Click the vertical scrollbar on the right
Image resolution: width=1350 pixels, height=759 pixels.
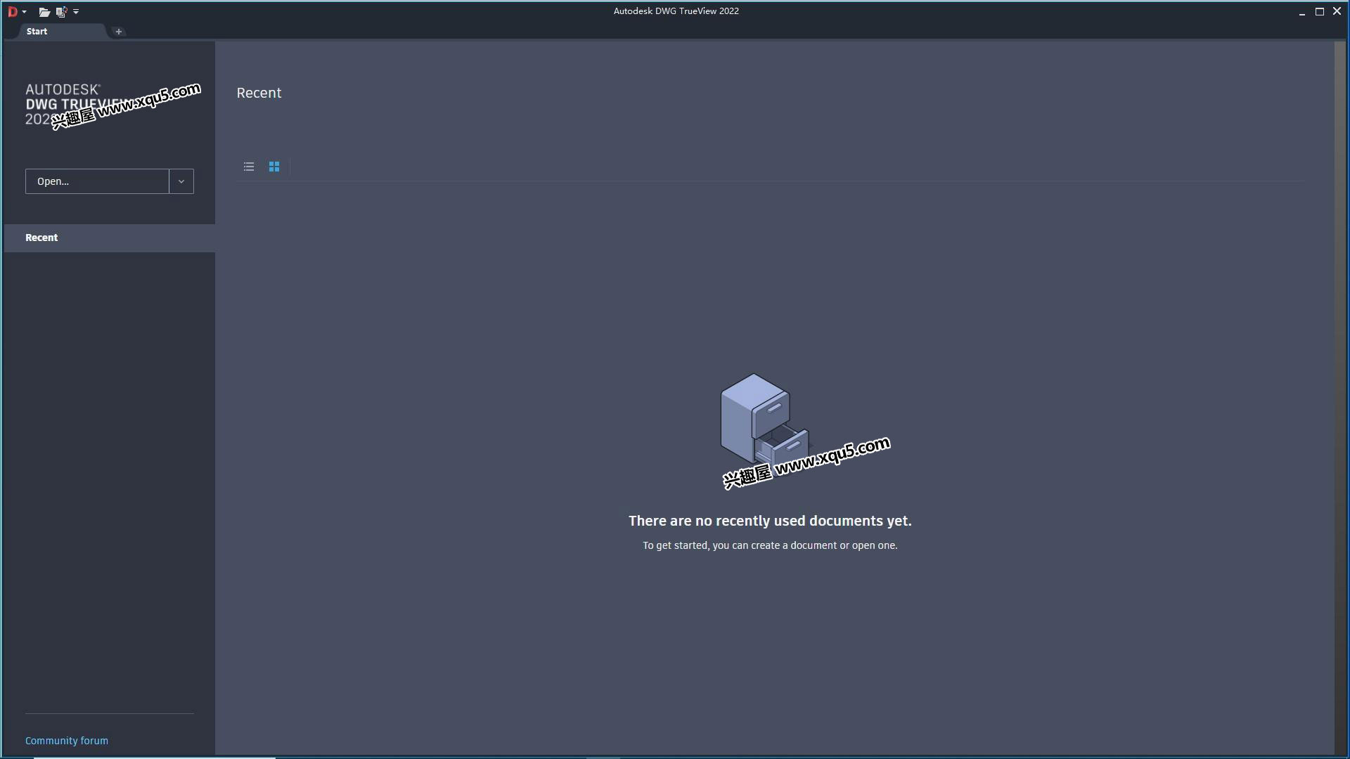click(1339, 398)
